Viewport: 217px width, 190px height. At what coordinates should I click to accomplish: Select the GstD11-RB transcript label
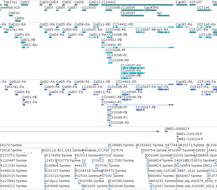101,25
